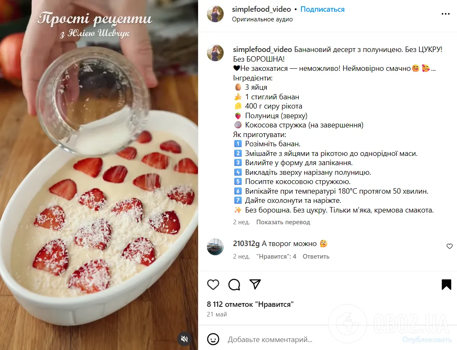Viewport: 457px width, 350px height.
Task: Open comments via speech bubble icon
Action: tap(234, 285)
